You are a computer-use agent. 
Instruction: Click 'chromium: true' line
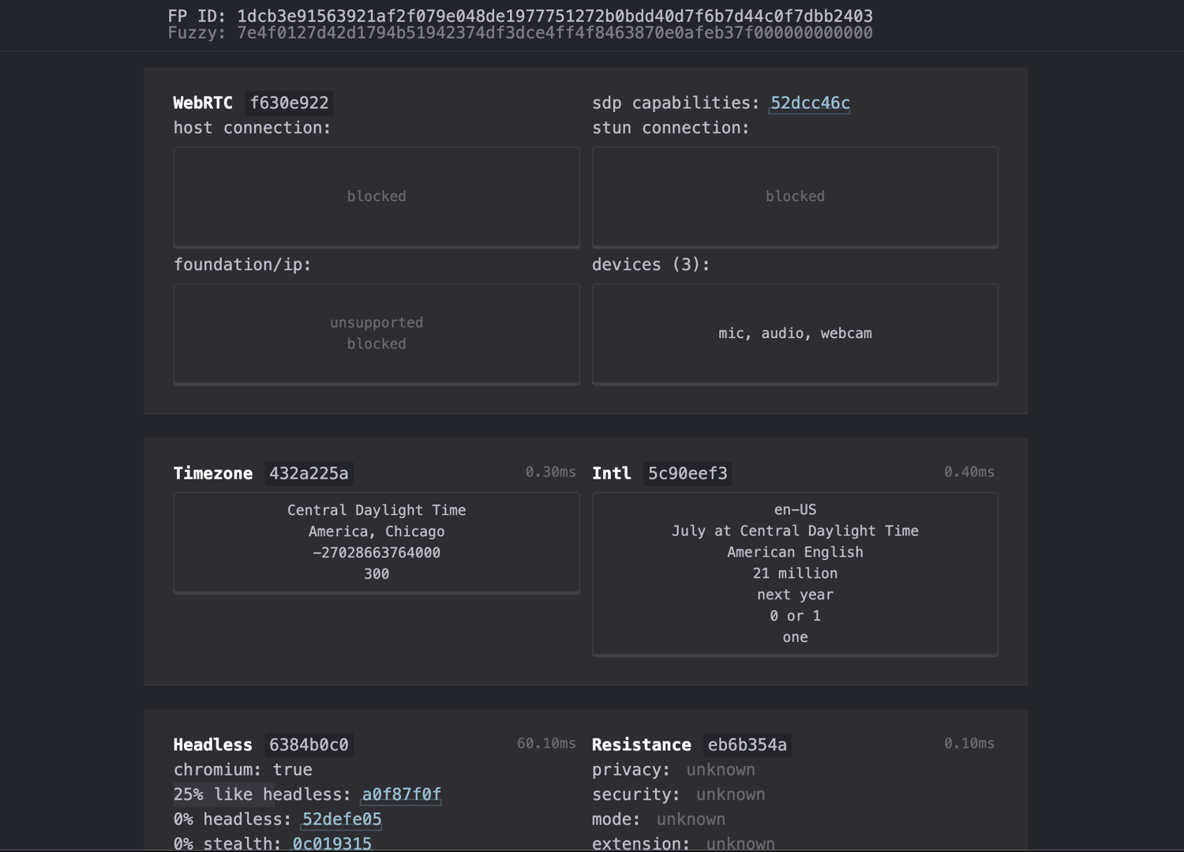pyautogui.click(x=243, y=770)
